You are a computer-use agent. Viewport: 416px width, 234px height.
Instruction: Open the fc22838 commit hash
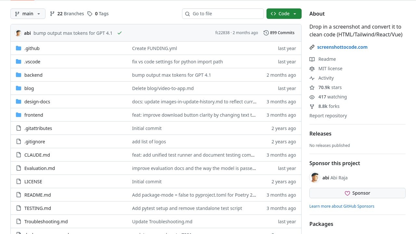pos(222,33)
